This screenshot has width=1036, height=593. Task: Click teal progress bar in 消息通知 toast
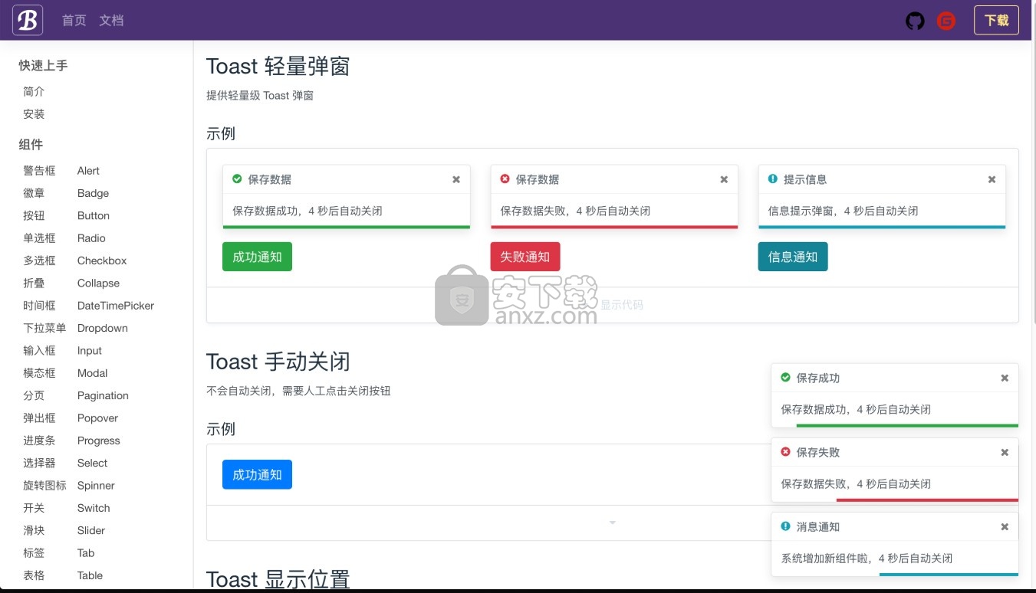[x=949, y=574]
